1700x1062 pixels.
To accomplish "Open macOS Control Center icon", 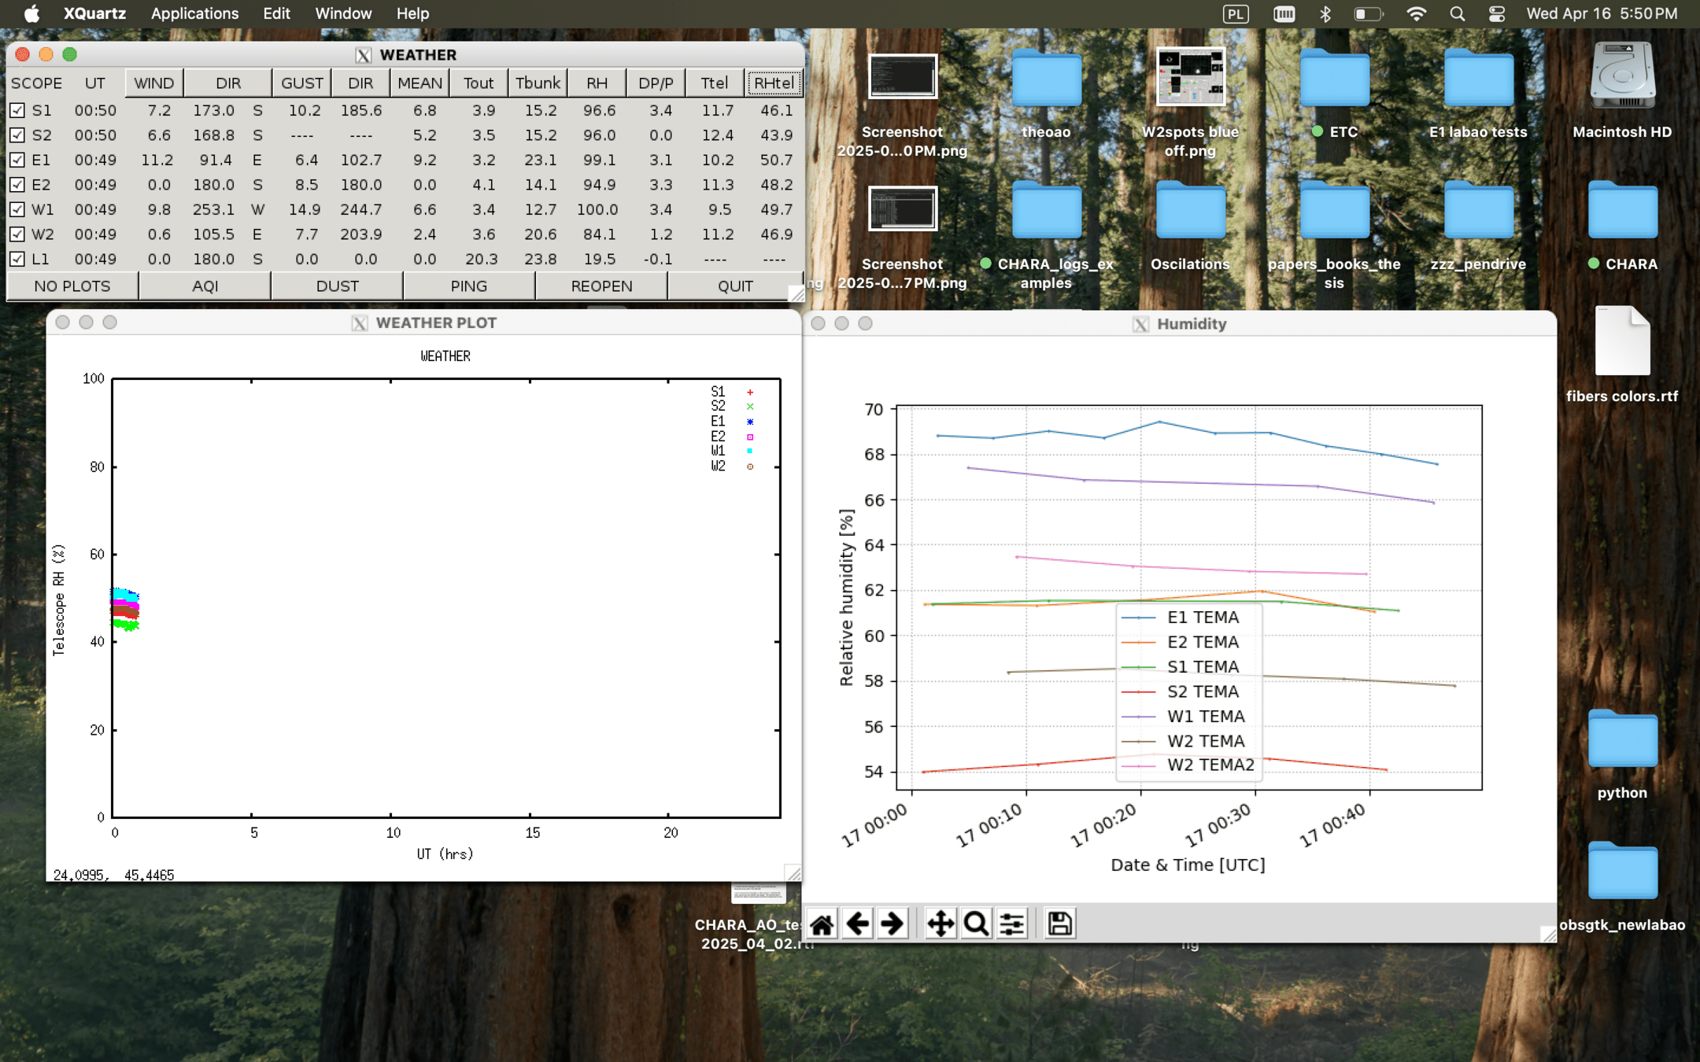I will tap(1497, 13).
